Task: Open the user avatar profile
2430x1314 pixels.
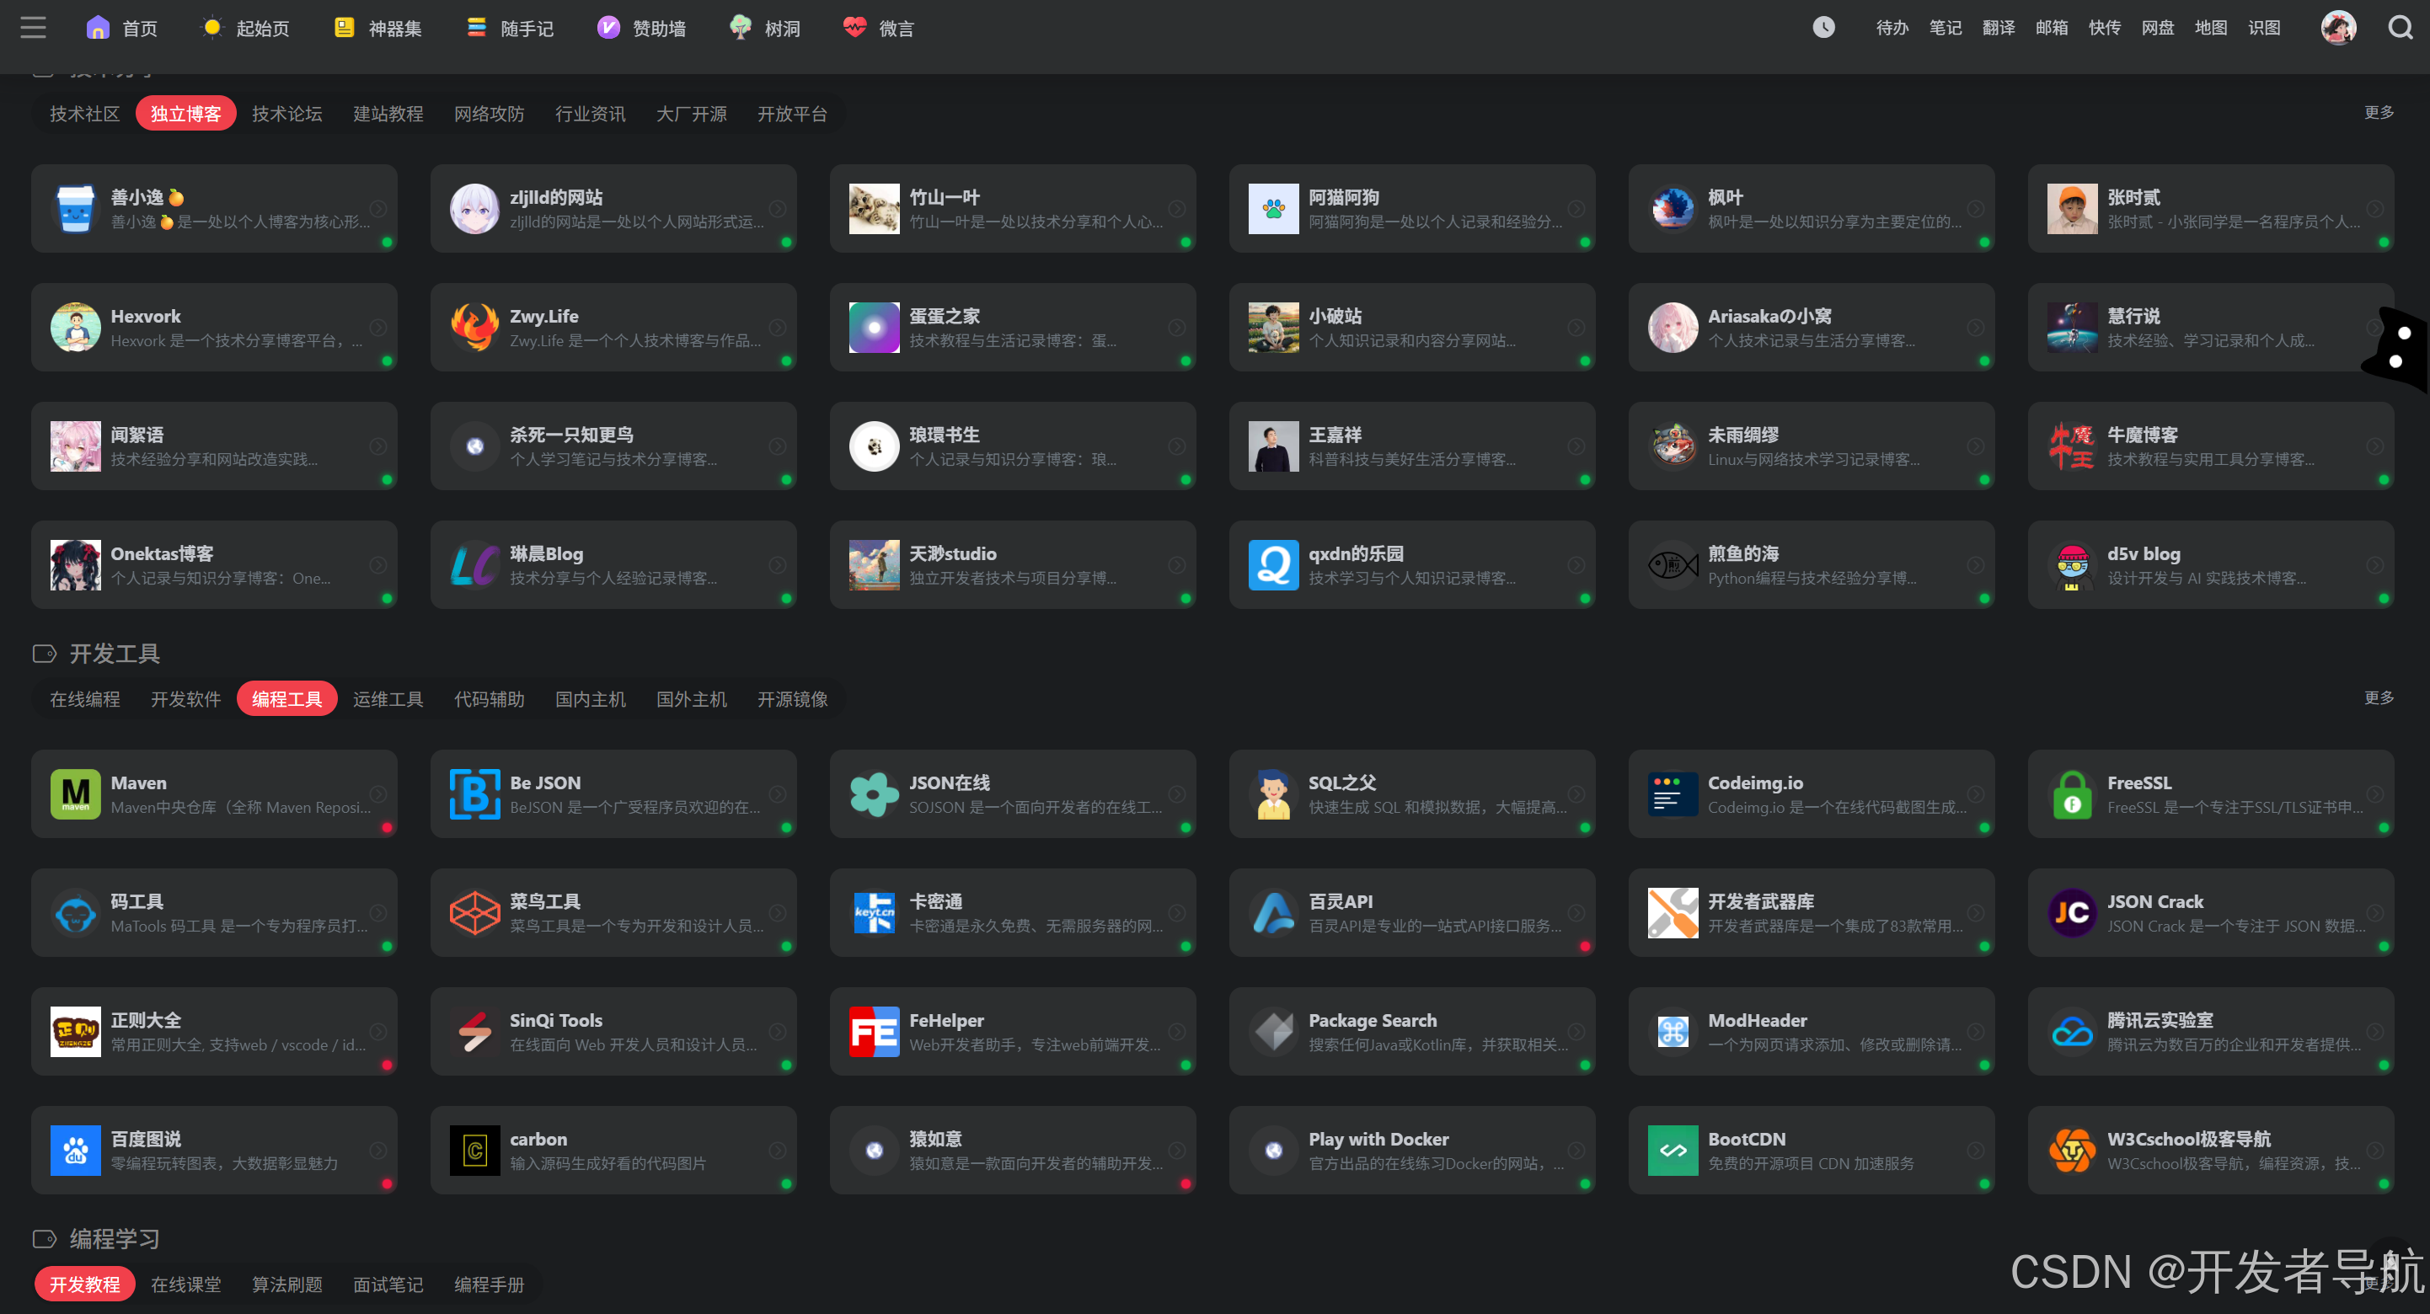Action: 2338,27
